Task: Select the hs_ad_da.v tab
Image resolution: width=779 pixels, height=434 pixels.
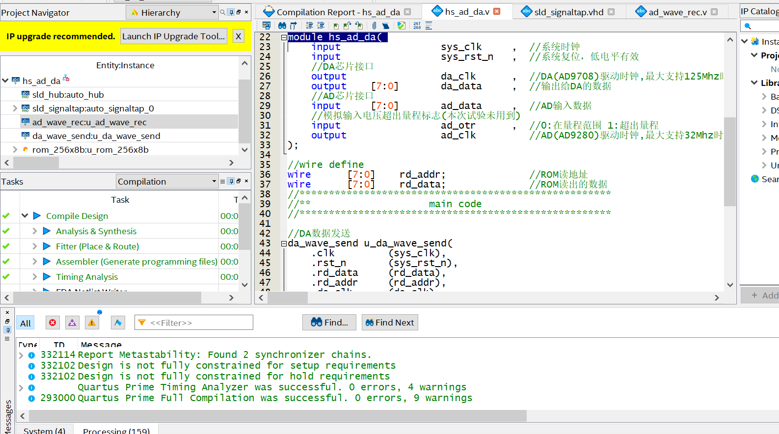Action: point(466,12)
